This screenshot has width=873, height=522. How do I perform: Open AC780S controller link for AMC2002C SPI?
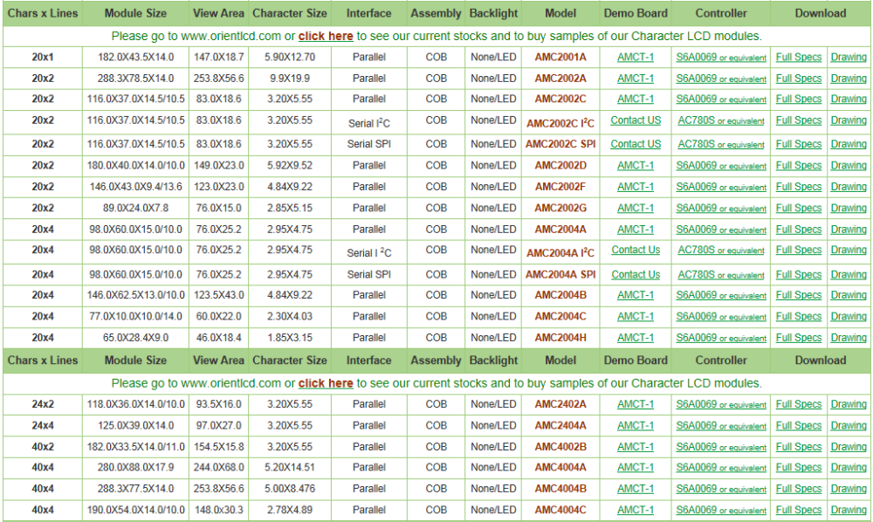pos(721,144)
